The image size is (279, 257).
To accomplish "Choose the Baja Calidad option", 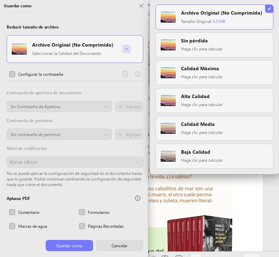I will (x=214, y=156).
